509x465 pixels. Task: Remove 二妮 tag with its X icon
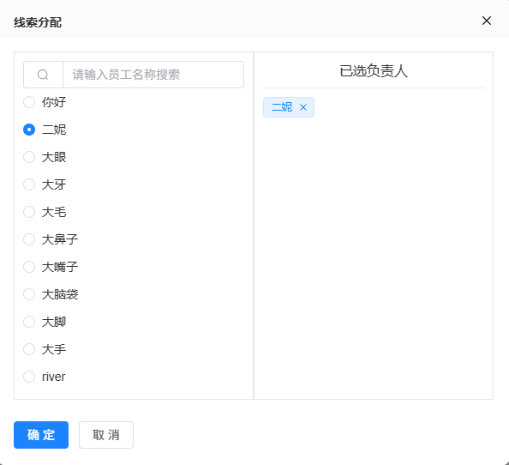303,107
